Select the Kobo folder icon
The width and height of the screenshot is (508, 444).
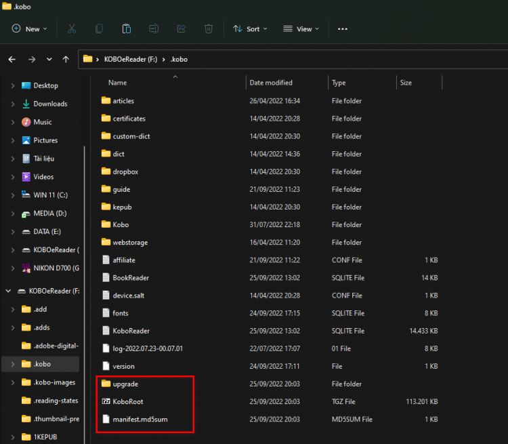[x=106, y=224]
